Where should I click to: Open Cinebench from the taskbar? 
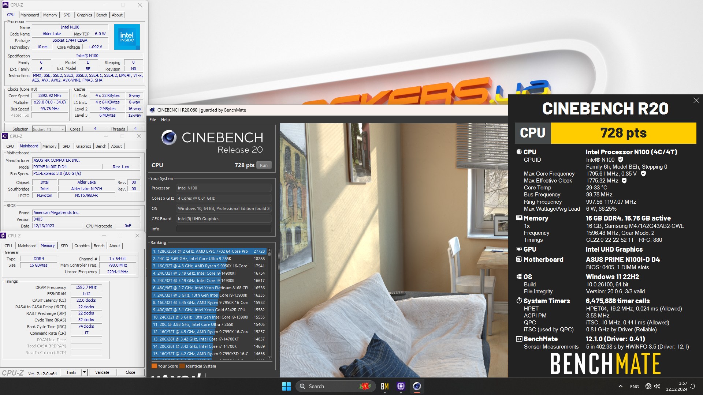pos(417,386)
